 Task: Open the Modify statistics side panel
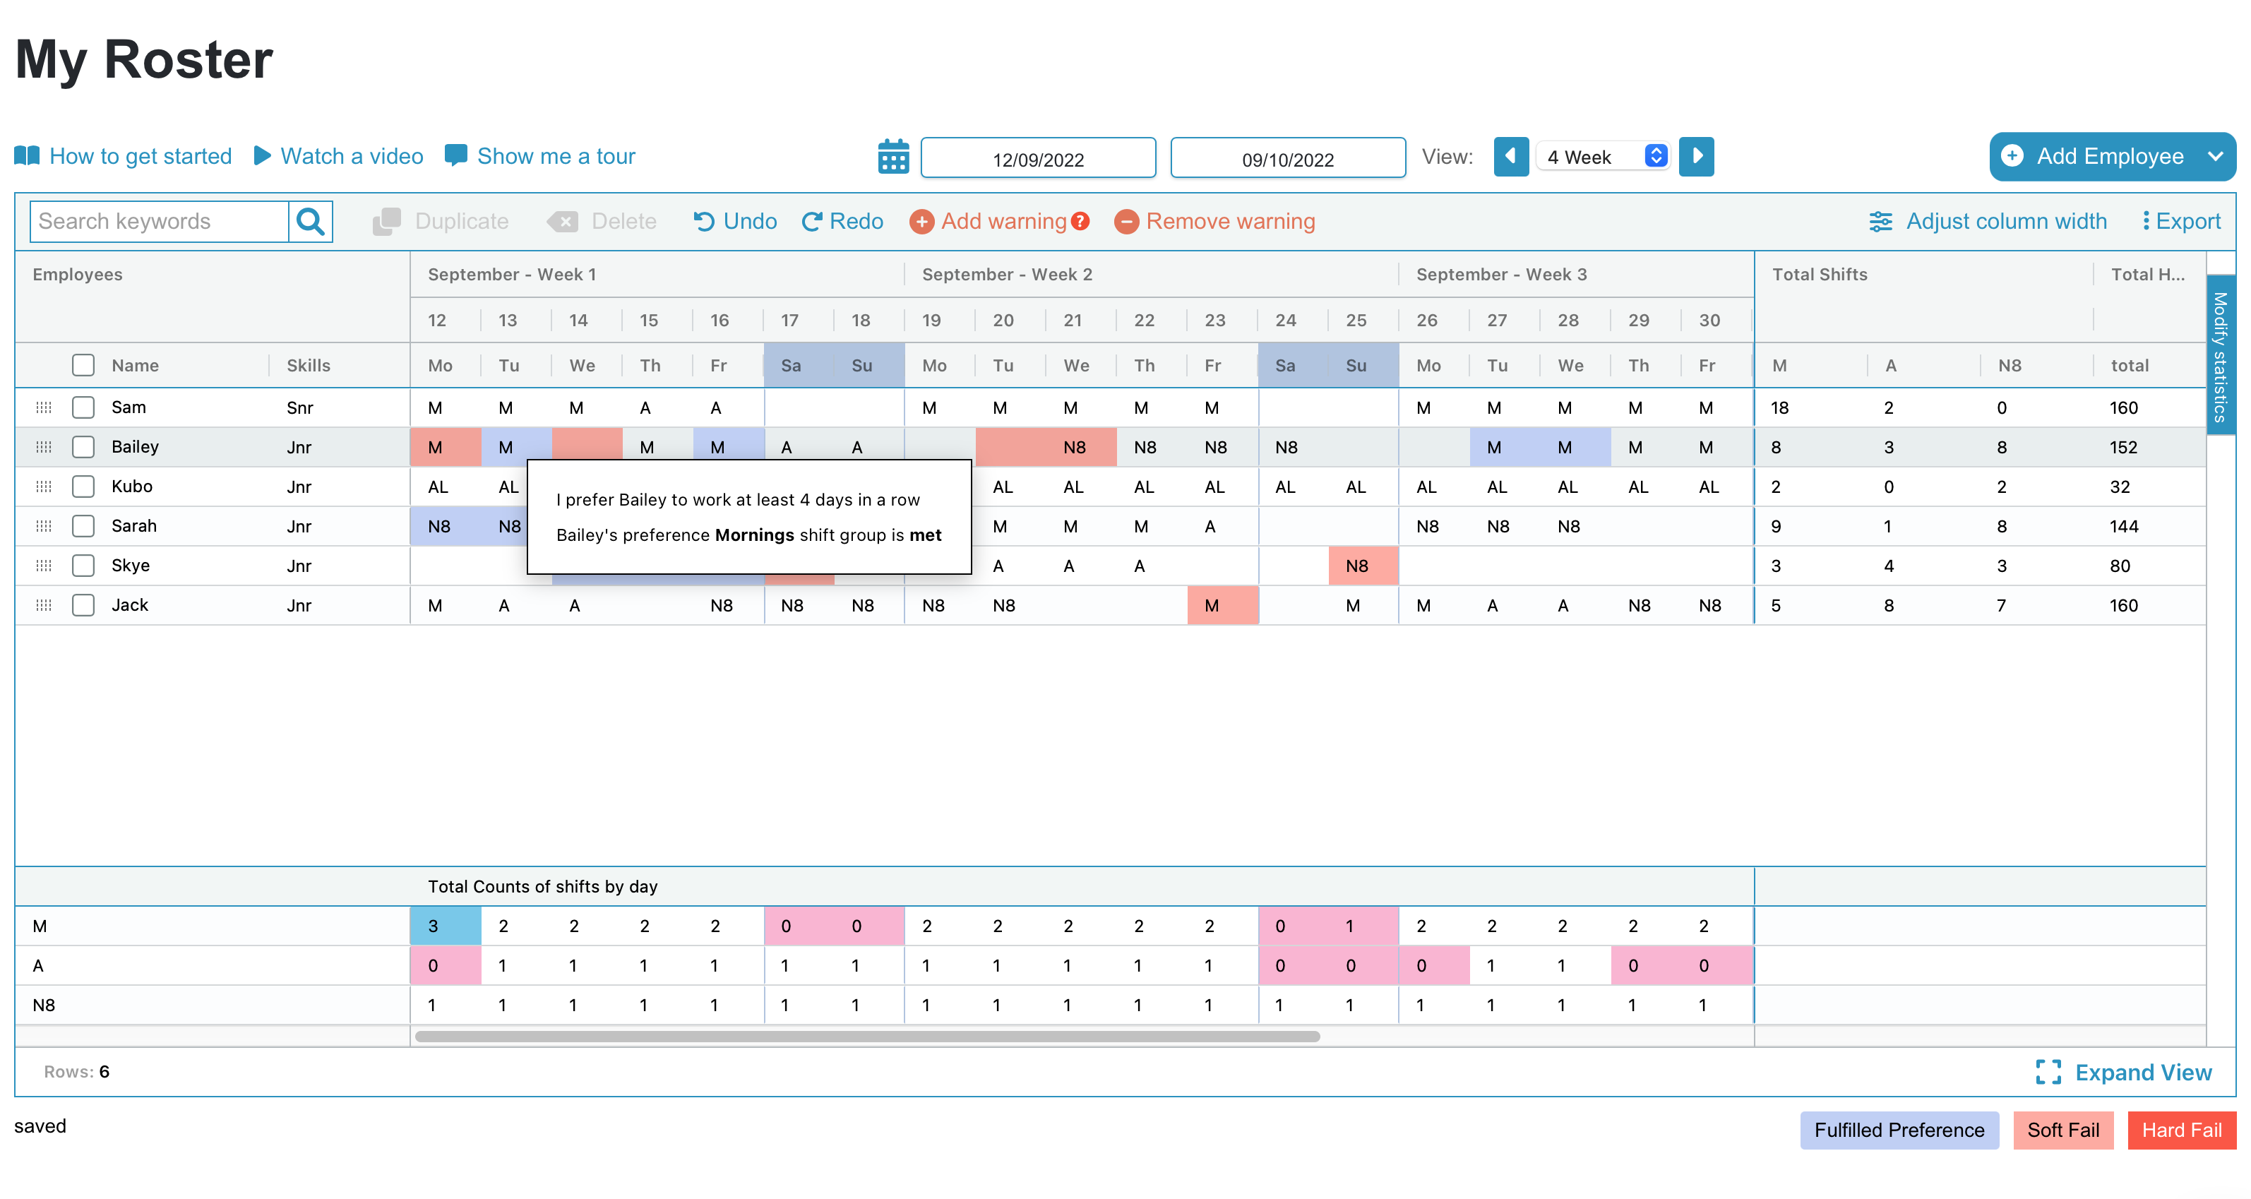(2221, 350)
